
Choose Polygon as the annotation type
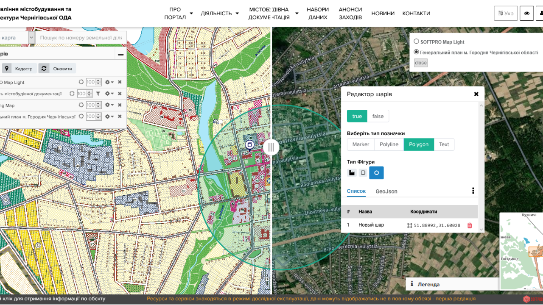(x=419, y=144)
